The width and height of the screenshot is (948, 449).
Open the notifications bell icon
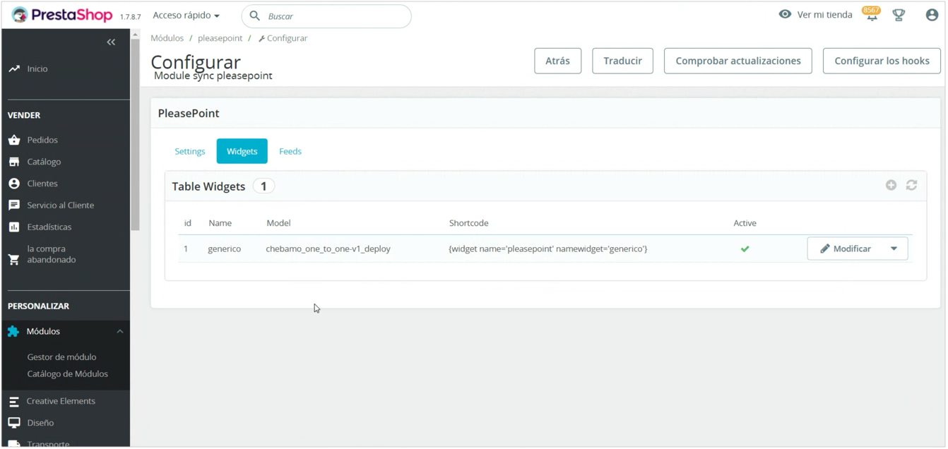pos(872,16)
